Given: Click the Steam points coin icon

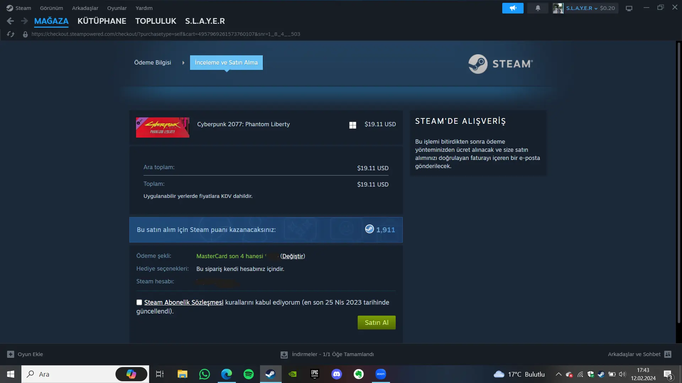Looking at the screenshot, I should pos(369,229).
